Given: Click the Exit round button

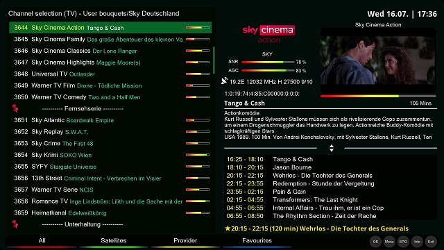Looking at the screenshot, I should (431, 242).
